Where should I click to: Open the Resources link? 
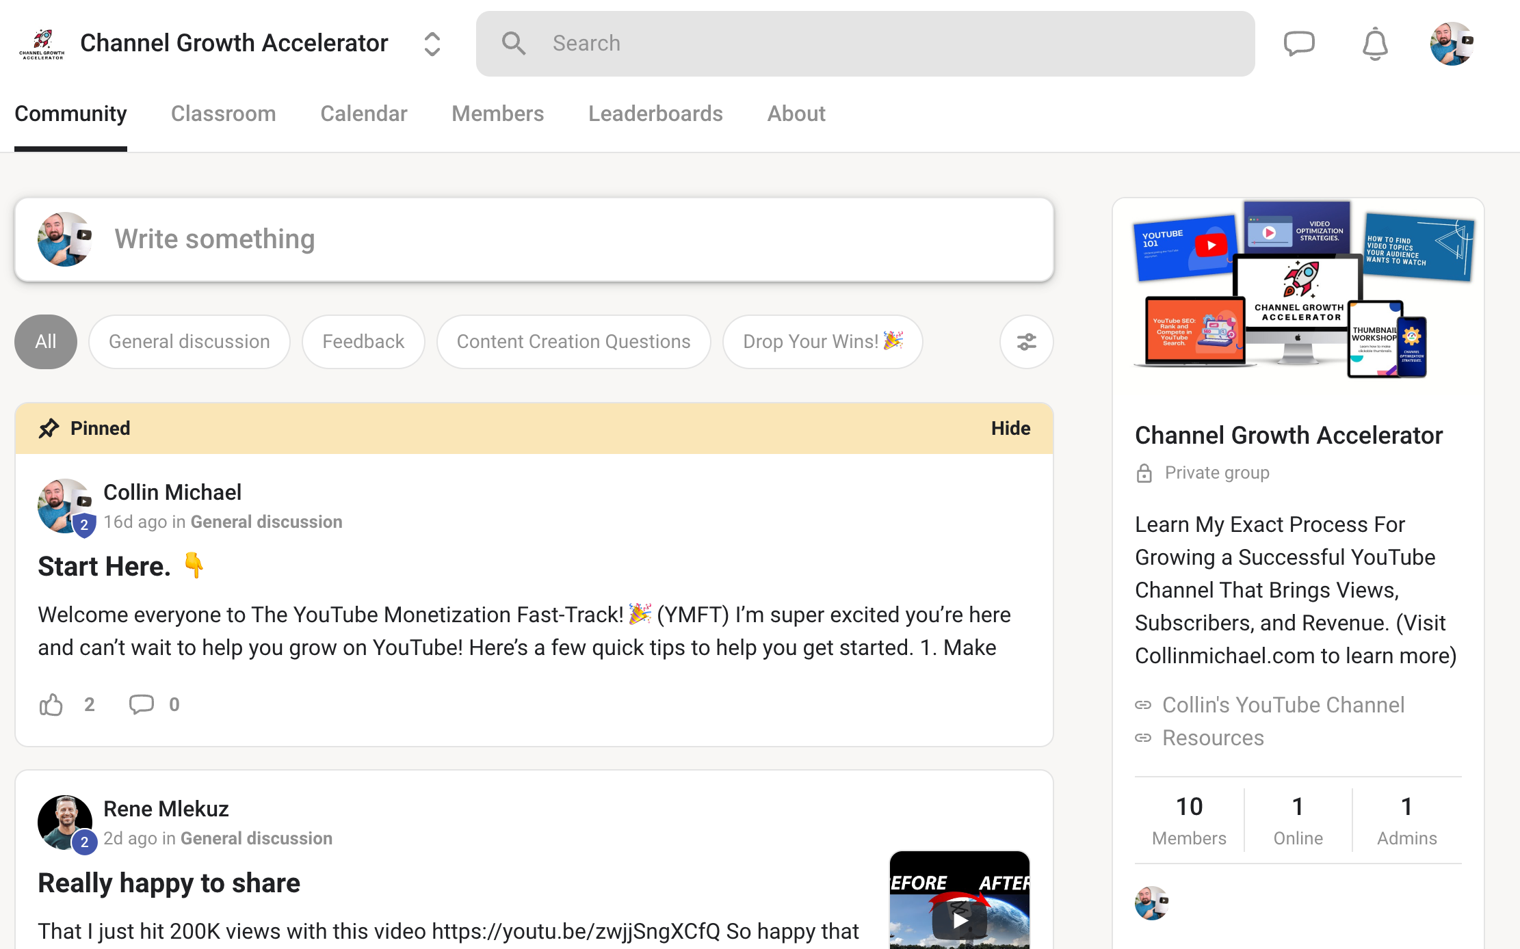pyautogui.click(x=1213, y=738)
